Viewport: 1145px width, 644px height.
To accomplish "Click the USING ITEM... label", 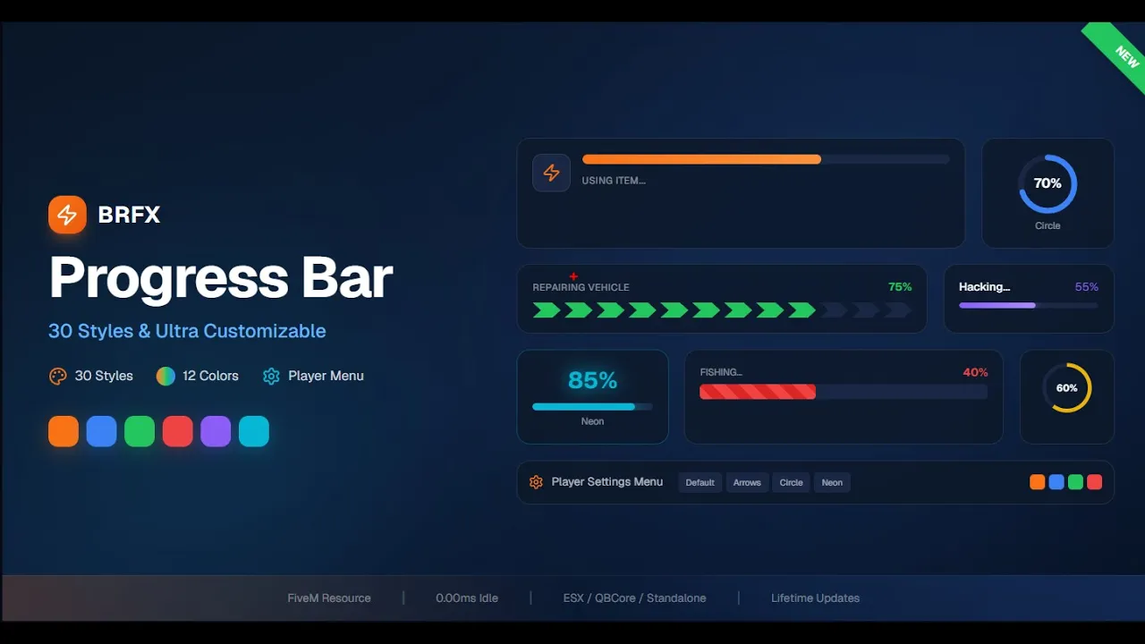I will [x=614, y=181].
